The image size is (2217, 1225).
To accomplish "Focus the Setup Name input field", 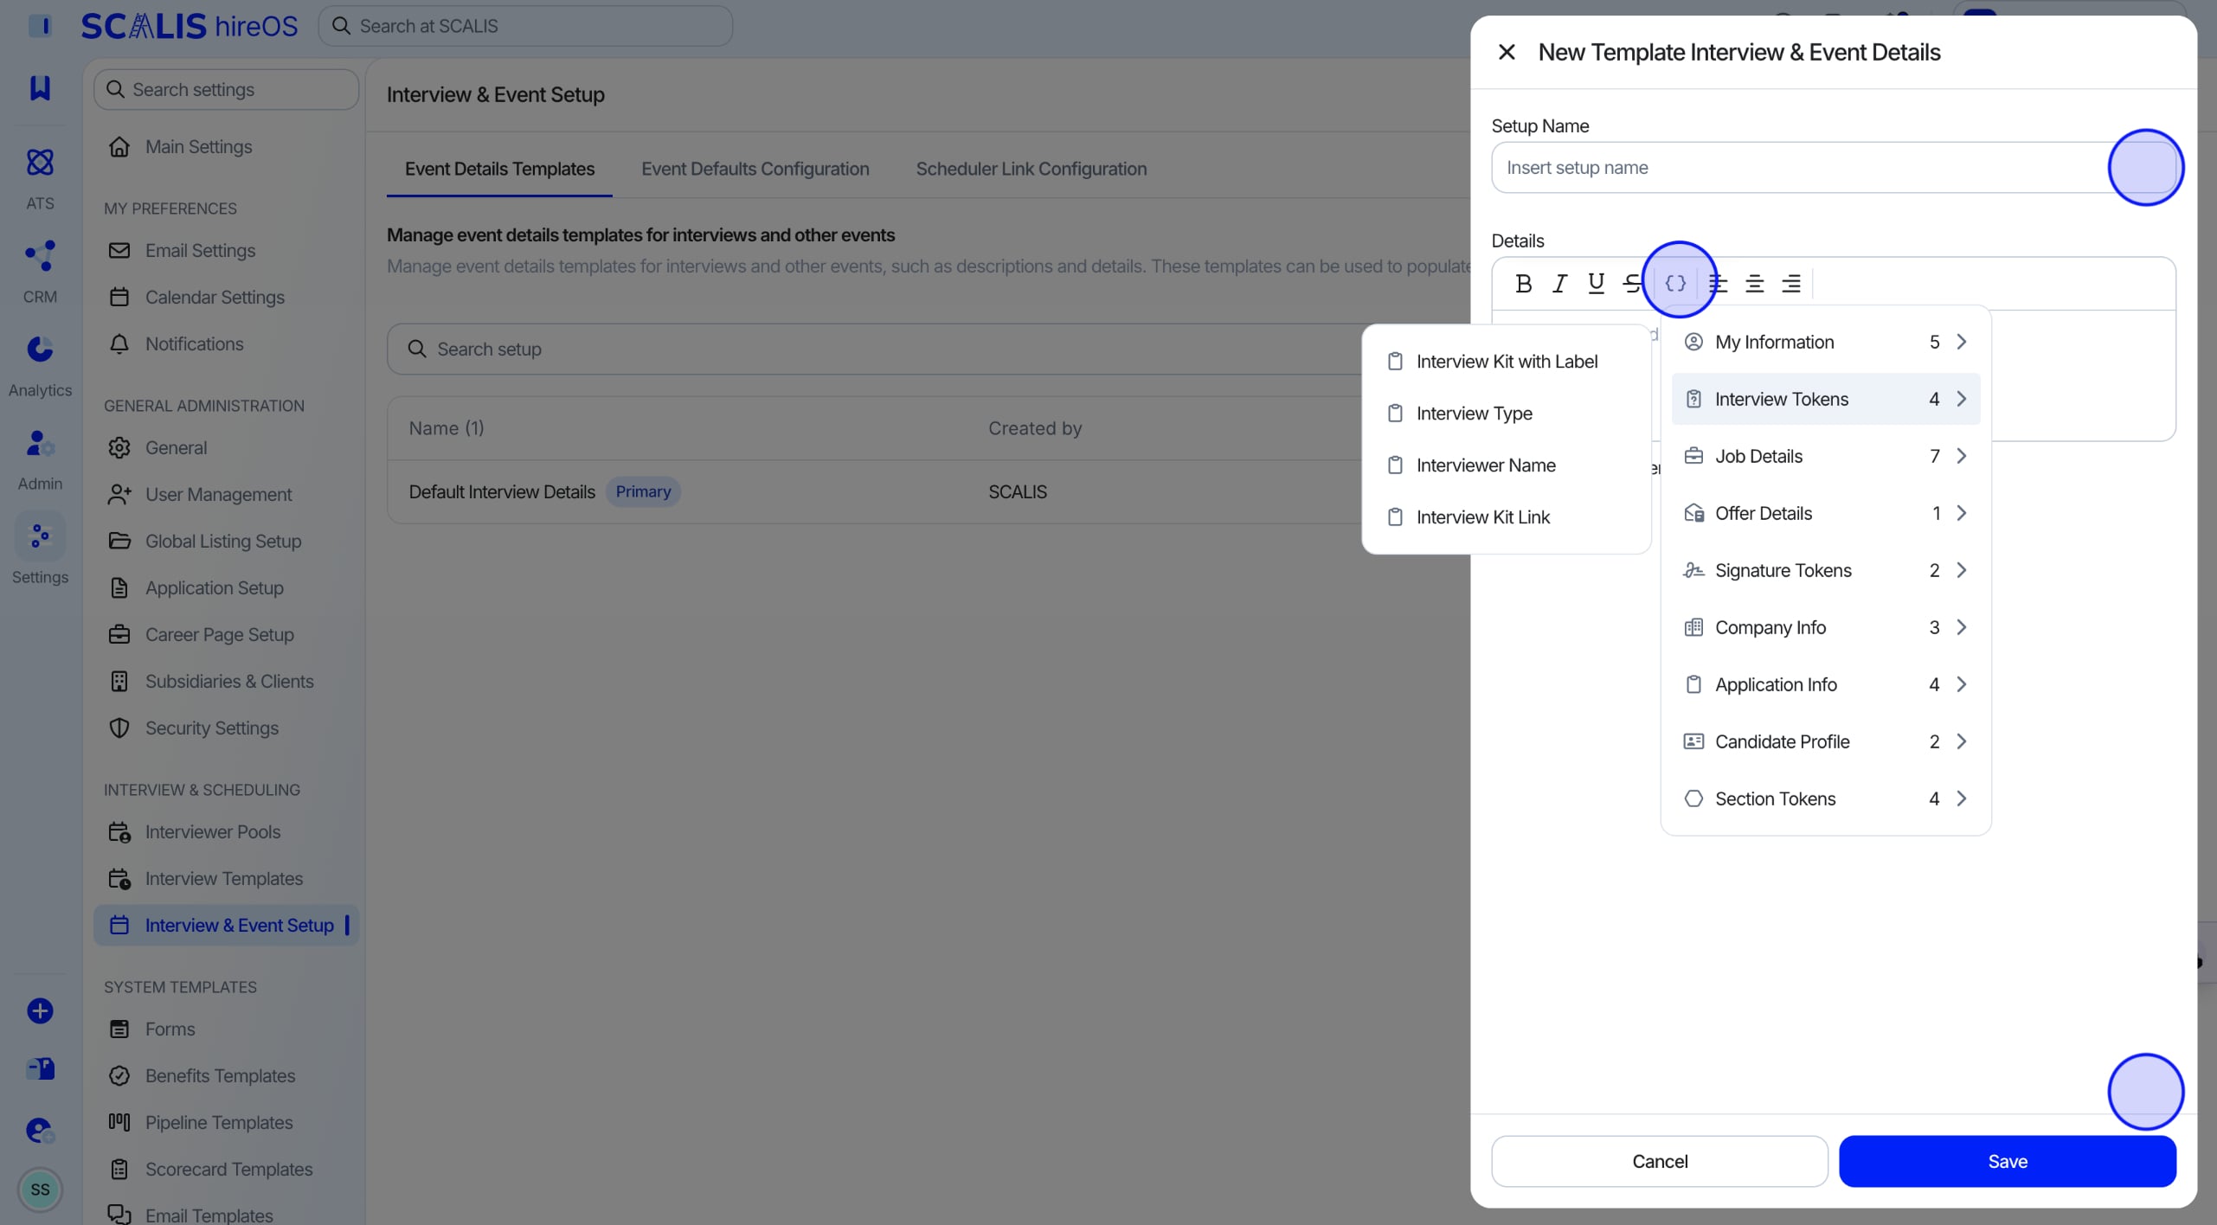I will tap(1833, 167).
